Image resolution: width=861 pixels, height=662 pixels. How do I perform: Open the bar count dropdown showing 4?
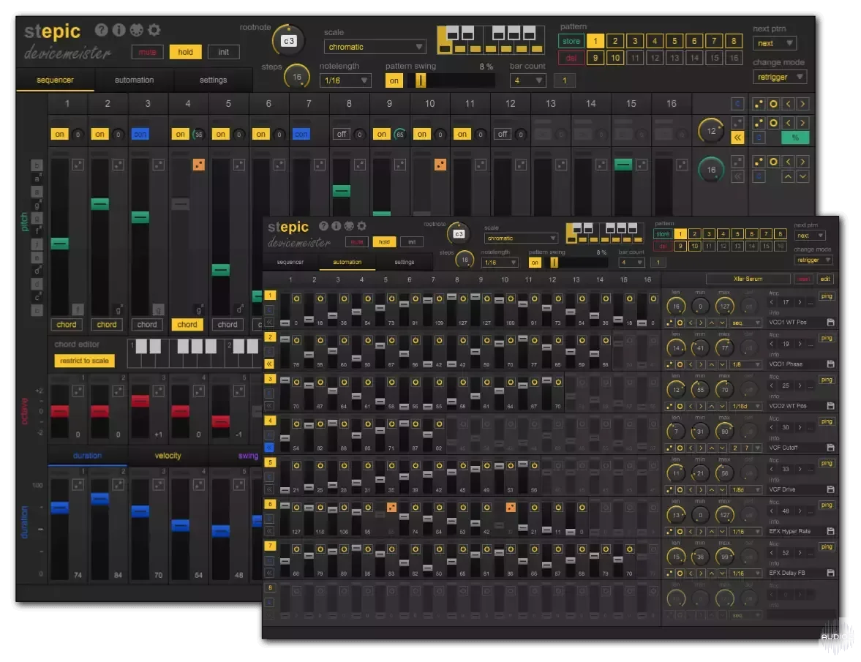[x=527, y=80]
